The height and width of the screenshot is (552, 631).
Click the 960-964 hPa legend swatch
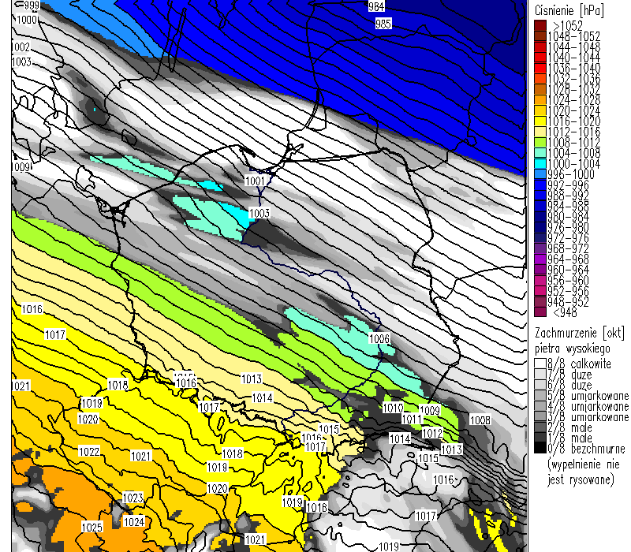pos(540,269)
